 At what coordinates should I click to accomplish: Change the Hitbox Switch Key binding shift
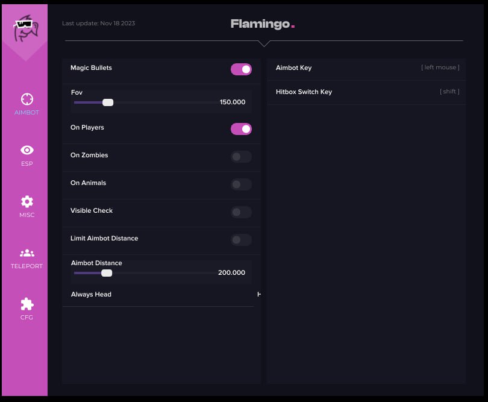(449, 91)
